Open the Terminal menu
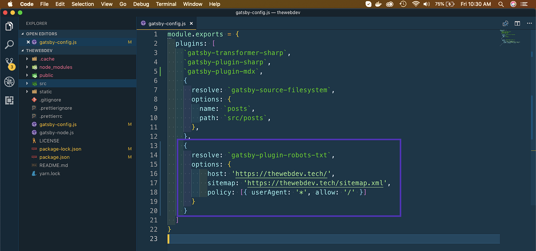The width and height of the screenshot is (536, 251). click(166, 4)
